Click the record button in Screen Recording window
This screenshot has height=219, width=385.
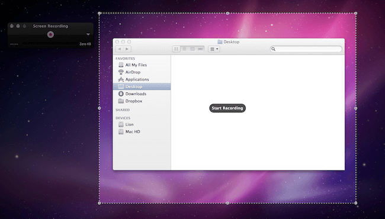click(x=50, y=34)
